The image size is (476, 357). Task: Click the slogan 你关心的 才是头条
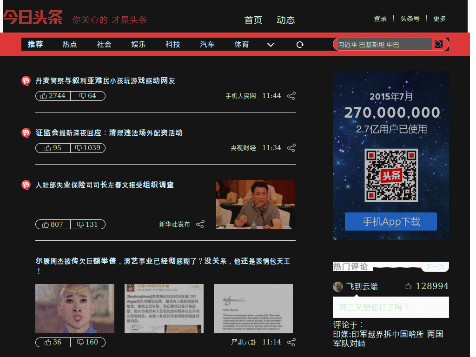click(x=110, y=20)
